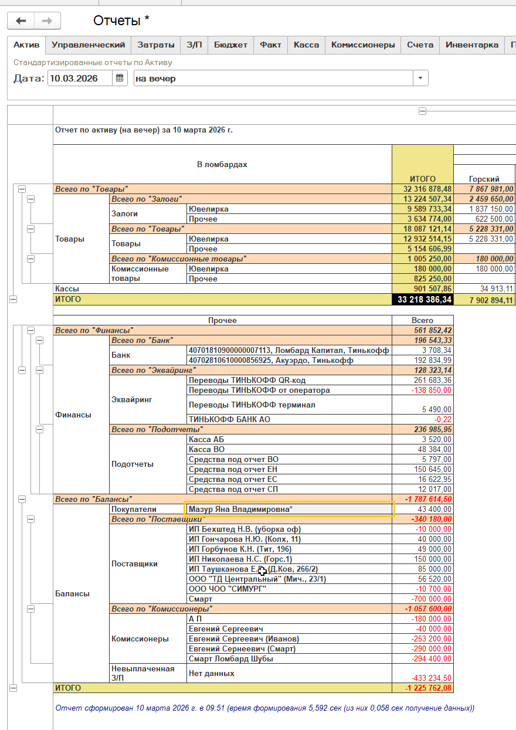Viewport: 516px width, 730px height.
Task: Collapse the 'Всего по Финансы' group
Action: tap(30, 330)
